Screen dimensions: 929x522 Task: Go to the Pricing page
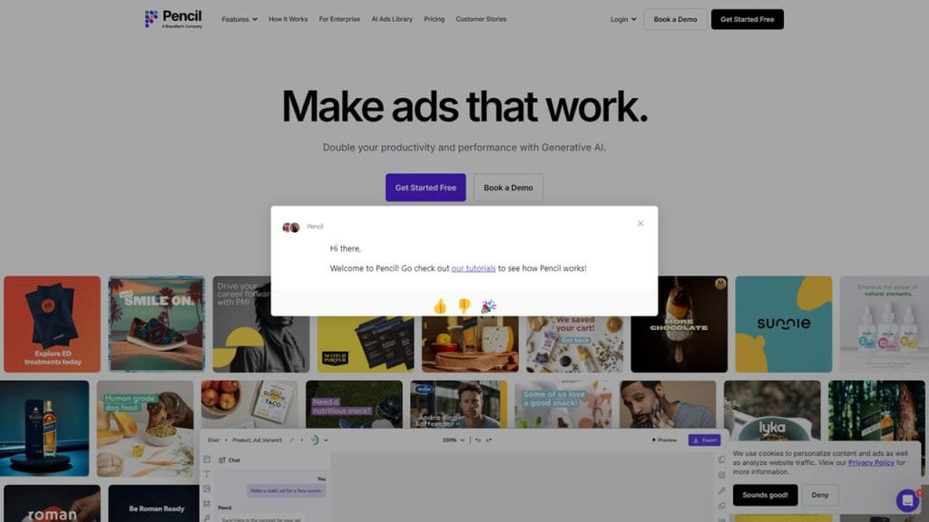tap(434, 19)
